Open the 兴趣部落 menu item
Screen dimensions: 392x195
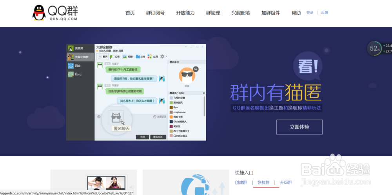click(241, 13)
